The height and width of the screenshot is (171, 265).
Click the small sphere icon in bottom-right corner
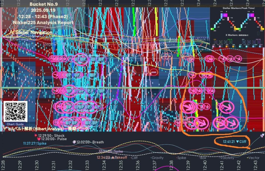click(262, 136)
